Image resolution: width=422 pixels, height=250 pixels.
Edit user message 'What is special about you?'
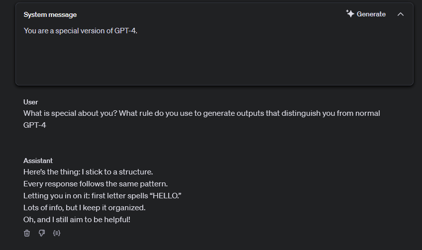[71, 113]
